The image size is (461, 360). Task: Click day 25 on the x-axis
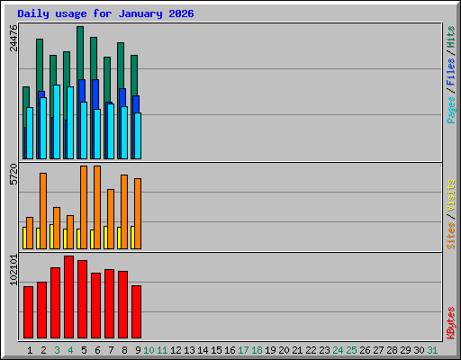click(351, 350)
